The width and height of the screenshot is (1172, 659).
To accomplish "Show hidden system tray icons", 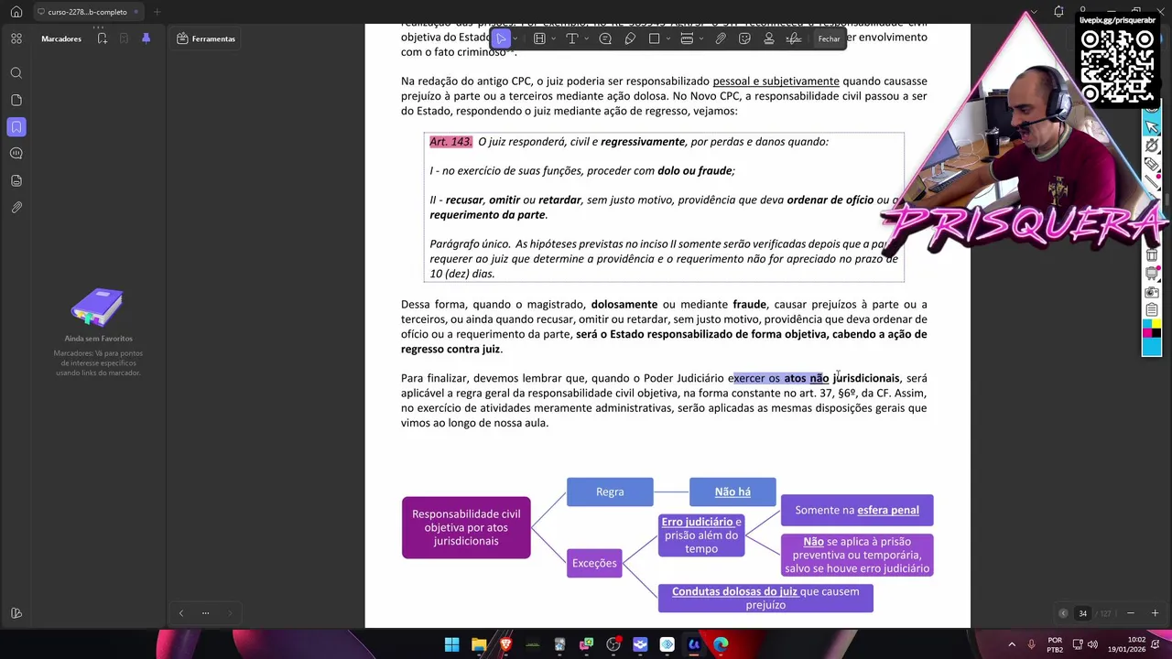I will tap(1012, 644).
